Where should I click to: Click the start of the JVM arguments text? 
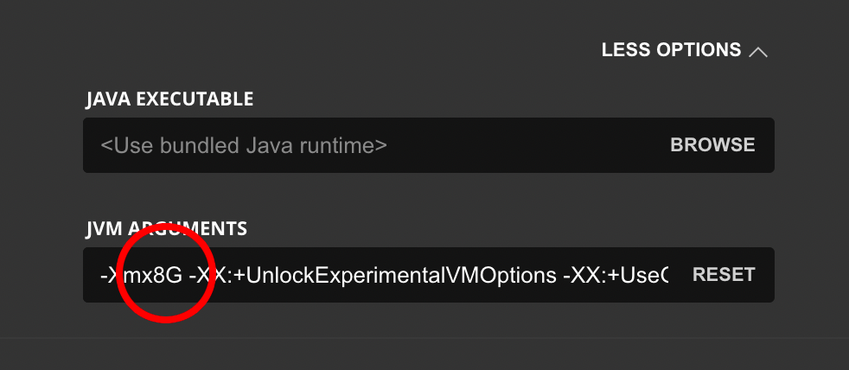tap(101, 275)
